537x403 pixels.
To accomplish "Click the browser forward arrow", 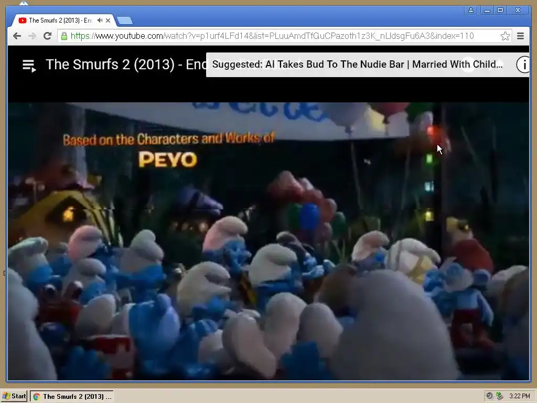I will tap(32, 36).
